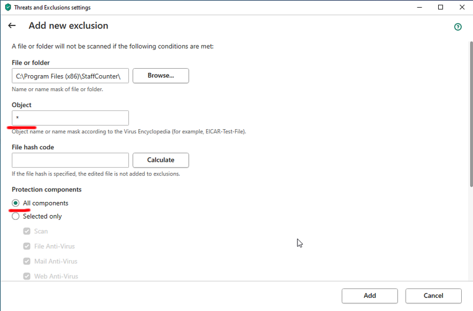
Task: Click the 'Add new exclusion' heading
Action: (x=69, y=25)
